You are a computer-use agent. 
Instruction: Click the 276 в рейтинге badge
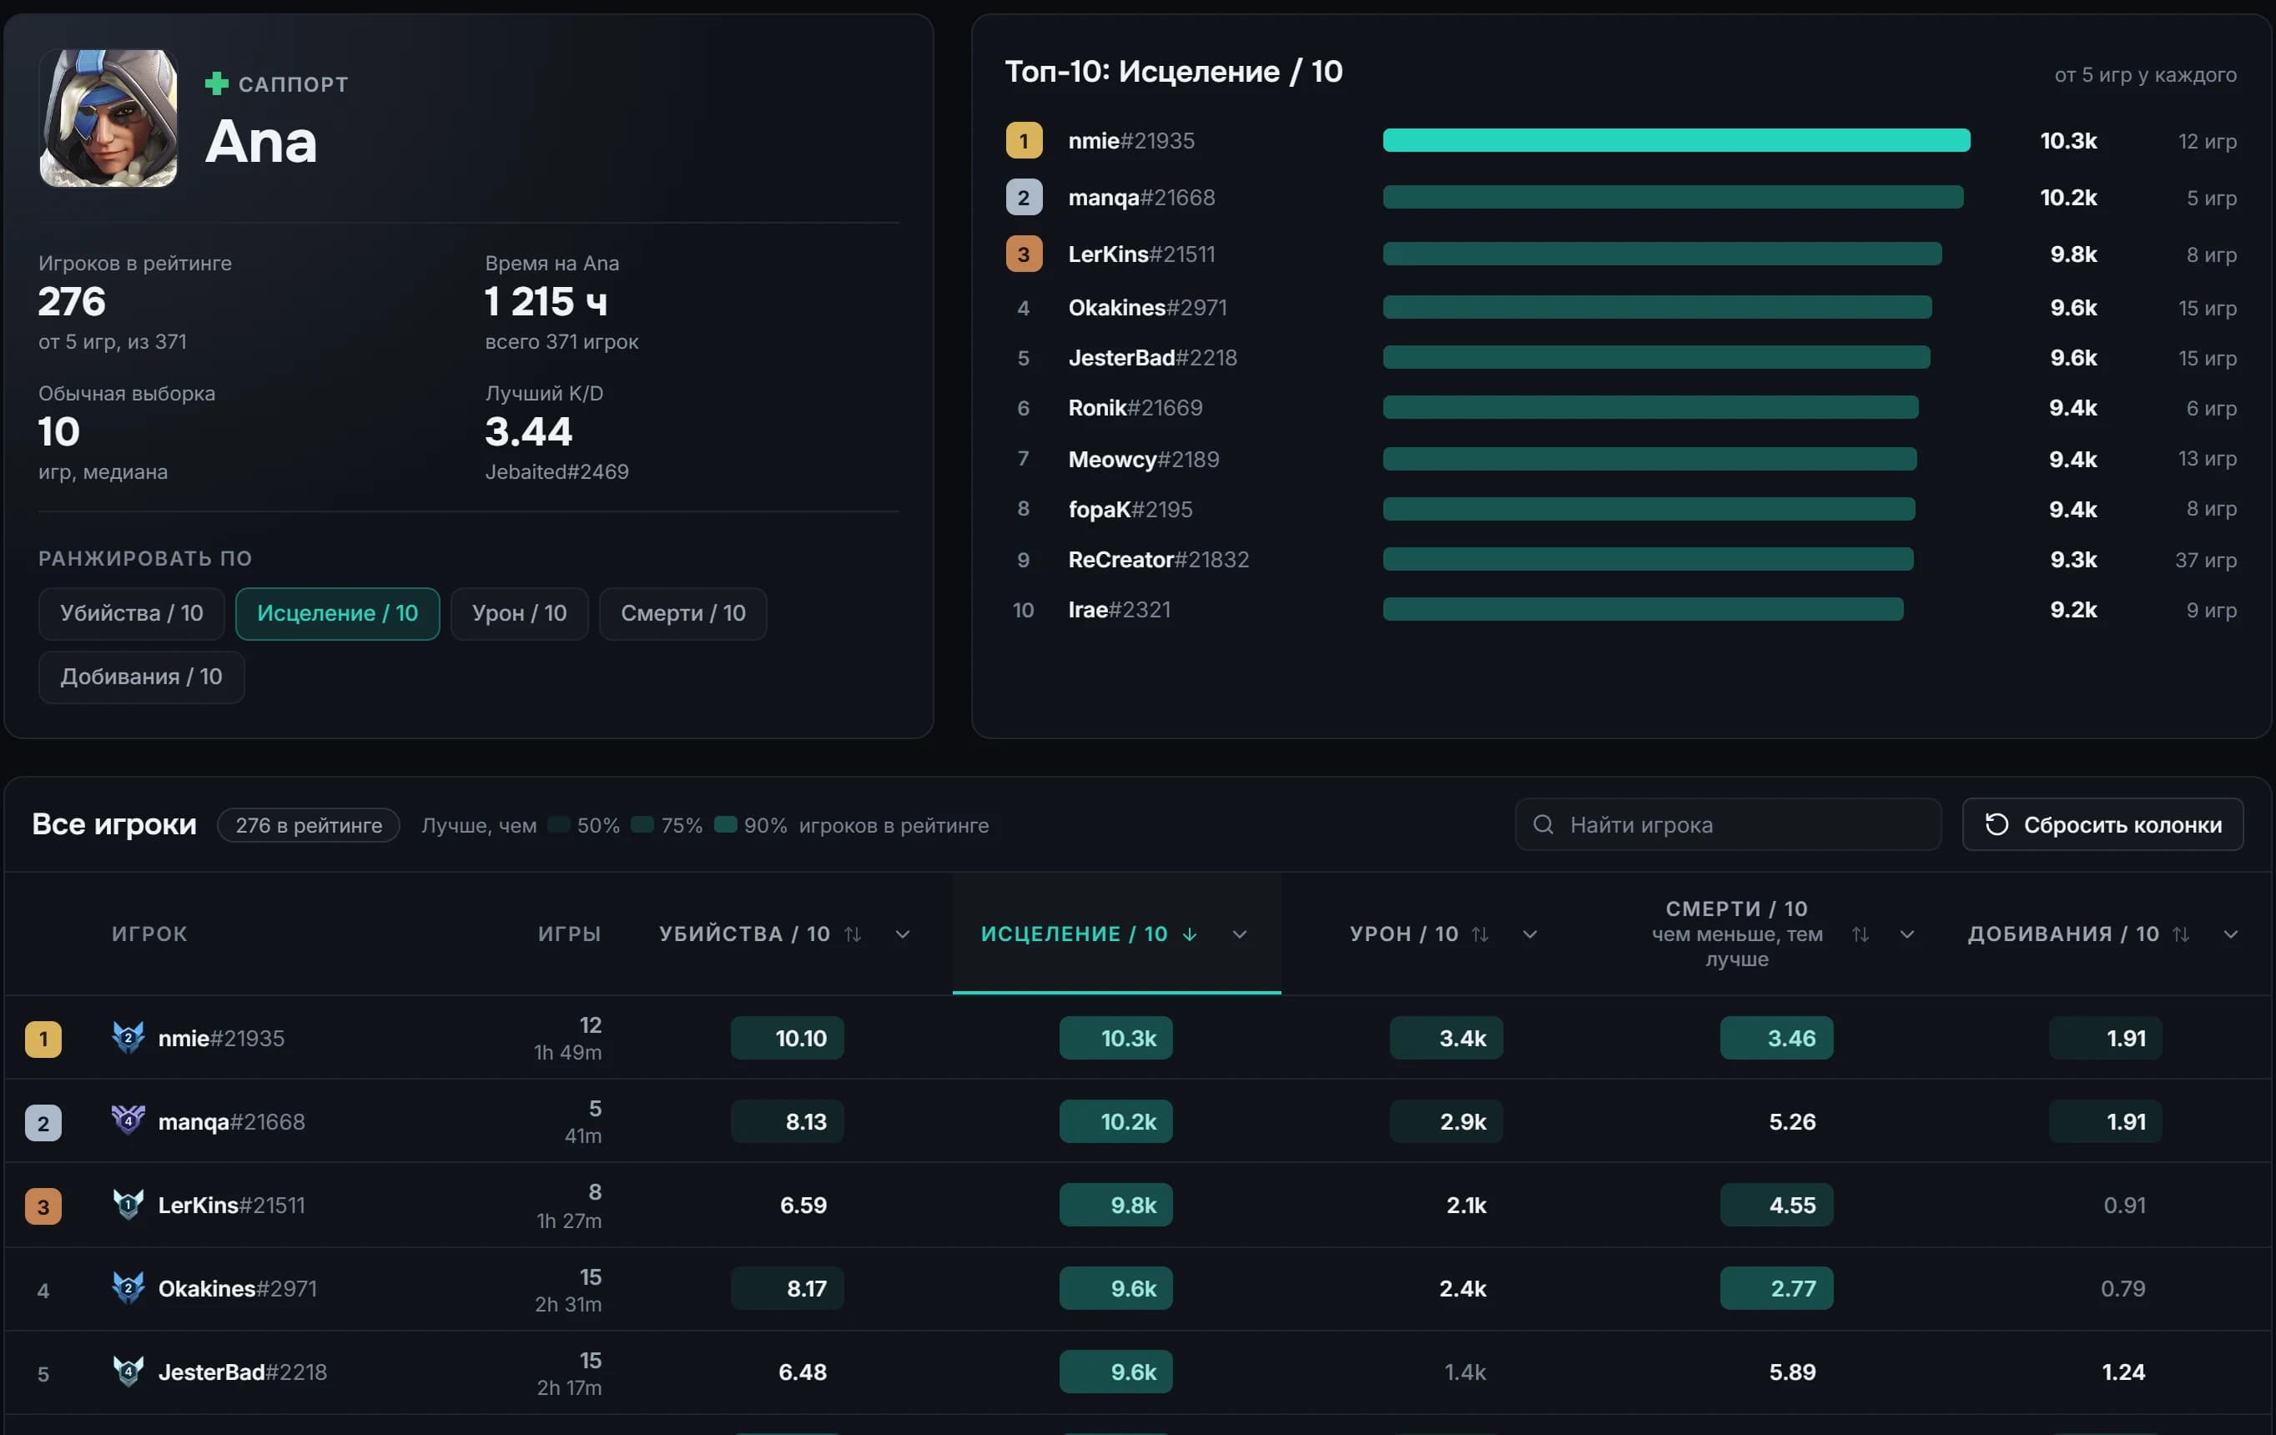click(308, 825)
